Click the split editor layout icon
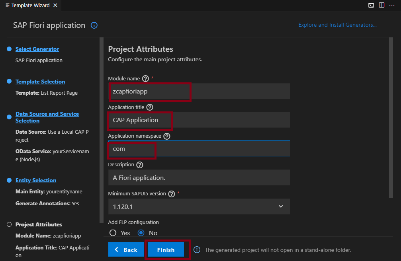The width and height of the screenshot is (401, 261). coord(381,5)
